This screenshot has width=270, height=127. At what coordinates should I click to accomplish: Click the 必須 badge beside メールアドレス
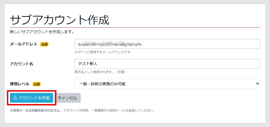pos(44,44)
